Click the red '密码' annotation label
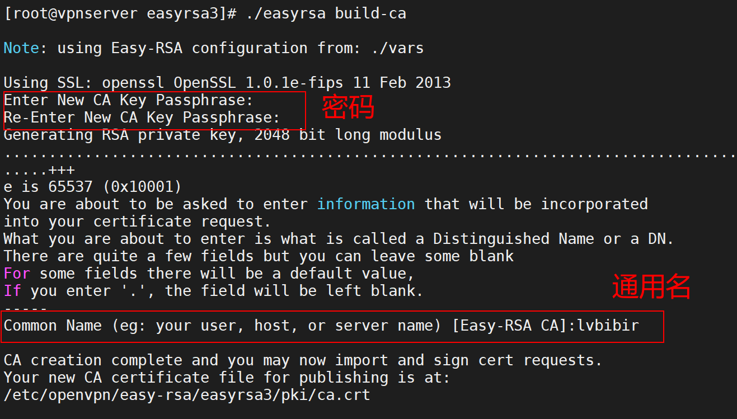 click(x=348, y=107)
